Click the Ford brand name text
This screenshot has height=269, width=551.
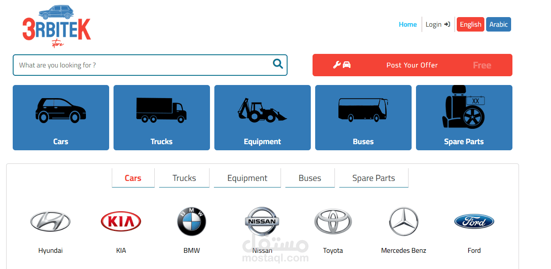(x=474, y=251)
